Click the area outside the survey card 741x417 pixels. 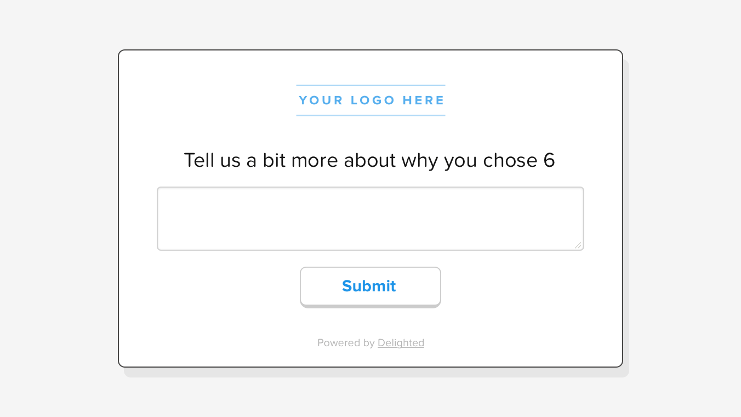tap(55, 208)
